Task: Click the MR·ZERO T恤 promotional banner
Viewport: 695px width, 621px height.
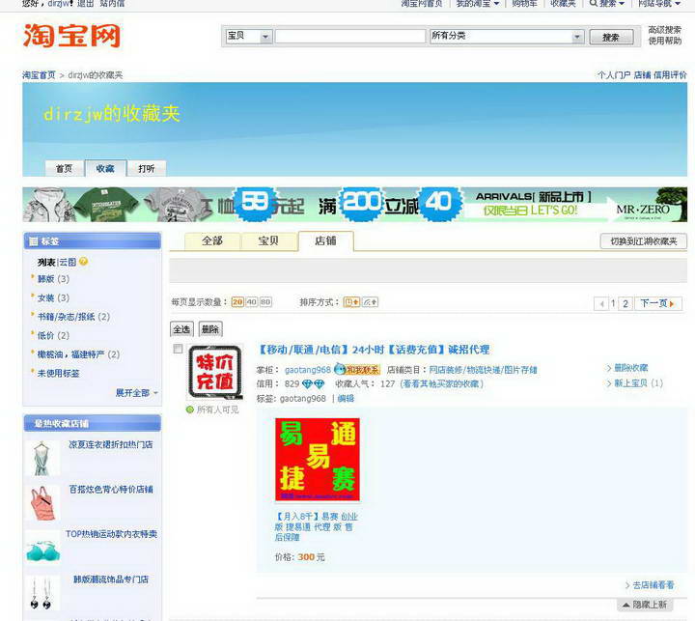Action: [x=354, y=205]
